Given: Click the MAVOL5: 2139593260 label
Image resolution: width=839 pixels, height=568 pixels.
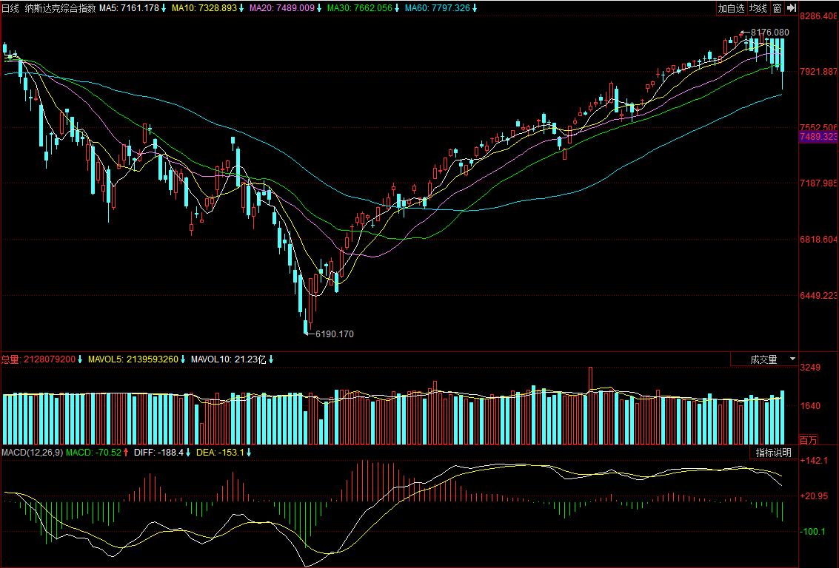Looking at the screenshot, I should pos(133,359).
